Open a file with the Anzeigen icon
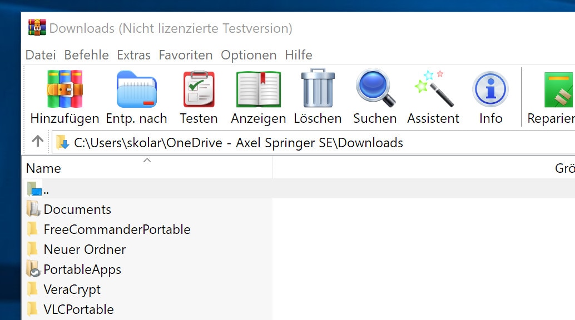This screenshot has height=320, width=575. pos(257,89)
